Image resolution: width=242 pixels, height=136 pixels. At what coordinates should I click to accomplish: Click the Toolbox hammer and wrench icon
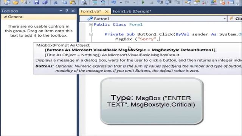click(x=205, y=2)
